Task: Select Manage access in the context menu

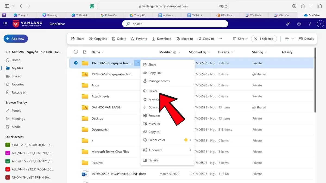Action: (x=159, y=81)
